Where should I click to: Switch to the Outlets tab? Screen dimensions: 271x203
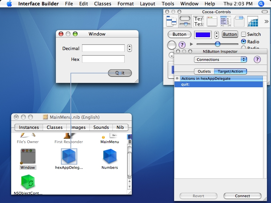[204, 71]
